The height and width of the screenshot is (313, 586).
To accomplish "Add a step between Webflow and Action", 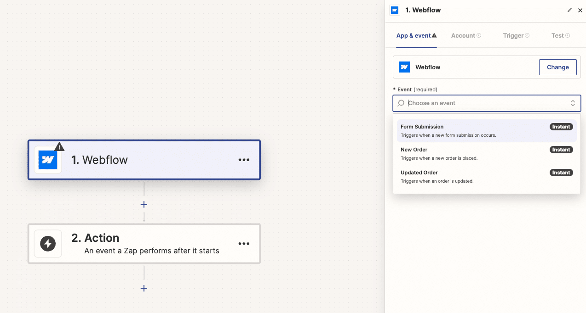I will (x=144, y=204).
